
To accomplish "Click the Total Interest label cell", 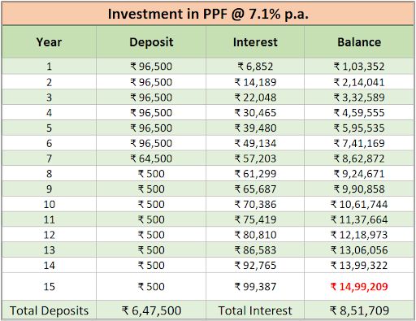I will point(255,310).
